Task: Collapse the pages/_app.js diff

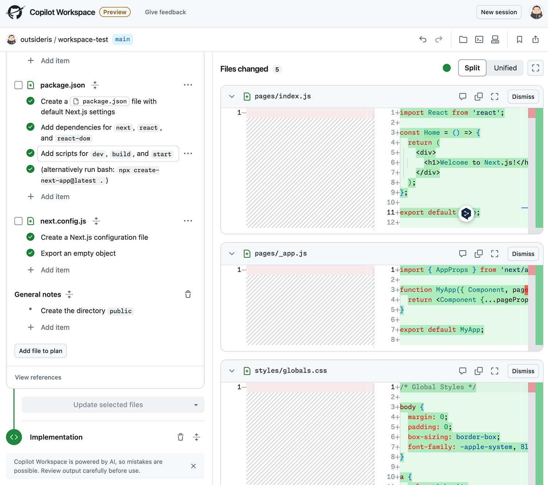Action: [x=232, y=254]
